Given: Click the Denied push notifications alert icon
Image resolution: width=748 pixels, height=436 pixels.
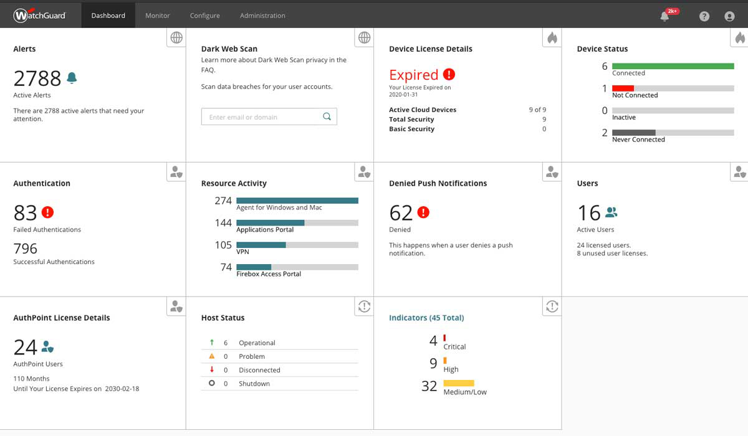Looking at the screenshot, I should [x=425, y=212].
